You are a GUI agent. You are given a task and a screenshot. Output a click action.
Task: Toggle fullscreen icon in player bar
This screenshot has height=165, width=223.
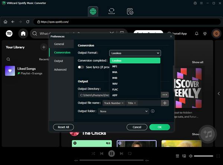(218, 156)
